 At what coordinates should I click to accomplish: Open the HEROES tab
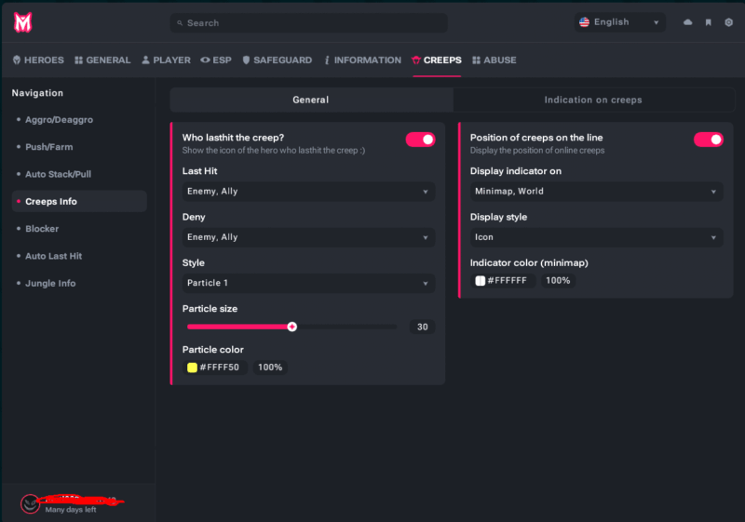click(38, 60)
